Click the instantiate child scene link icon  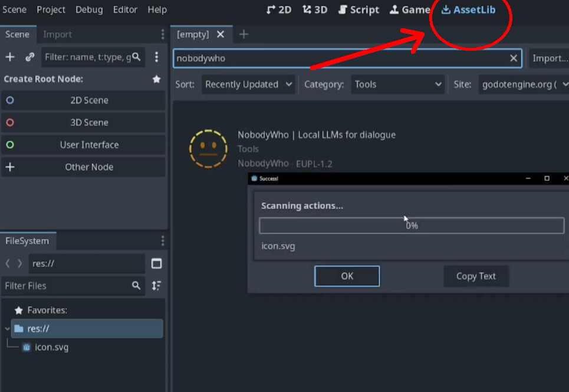pyautogui.click(x=29, y=57)
